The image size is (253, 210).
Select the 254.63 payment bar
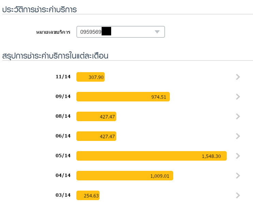coord(88,195)
